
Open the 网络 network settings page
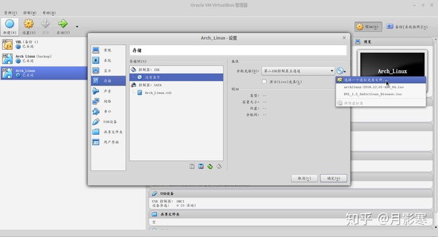[108, 101]
